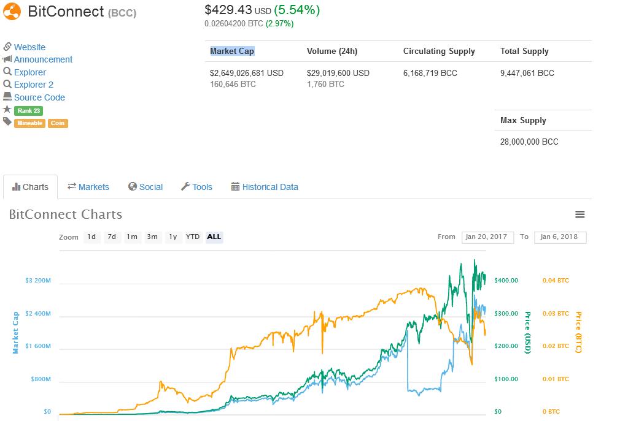Image resolution: width=628 pixels, height=421 pixels.
Task: Click the globe icon on the Social tab
Action: click(132, 186)
